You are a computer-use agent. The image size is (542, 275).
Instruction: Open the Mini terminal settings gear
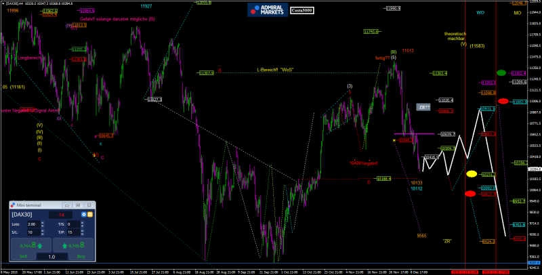click(83, 214)
